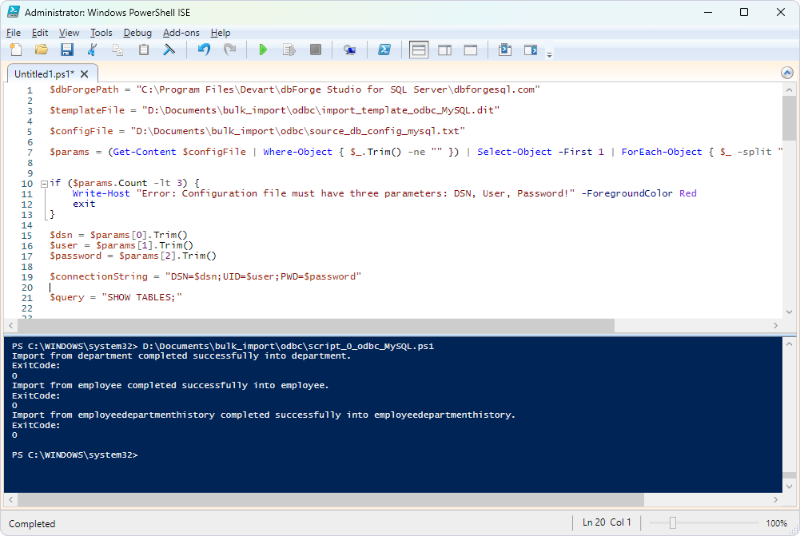Close the Untitled1.ps1 tab
The width and height of the screenshot is (800, 536).
tap(85, 74)
